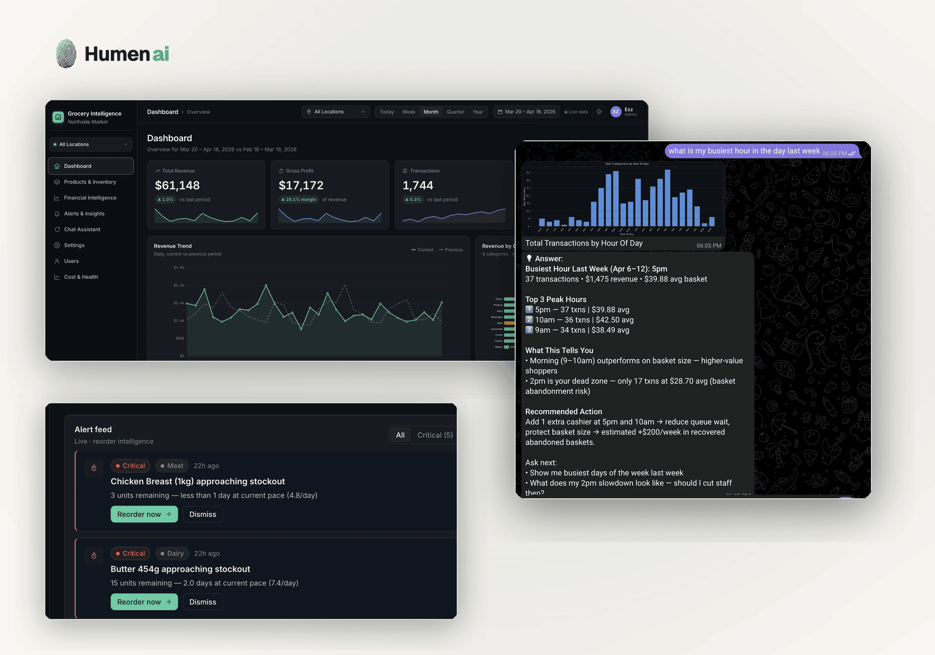The image size is (935, 655).
Task: Click the Gross Profit $17,172 card
Action: (330, 195)
